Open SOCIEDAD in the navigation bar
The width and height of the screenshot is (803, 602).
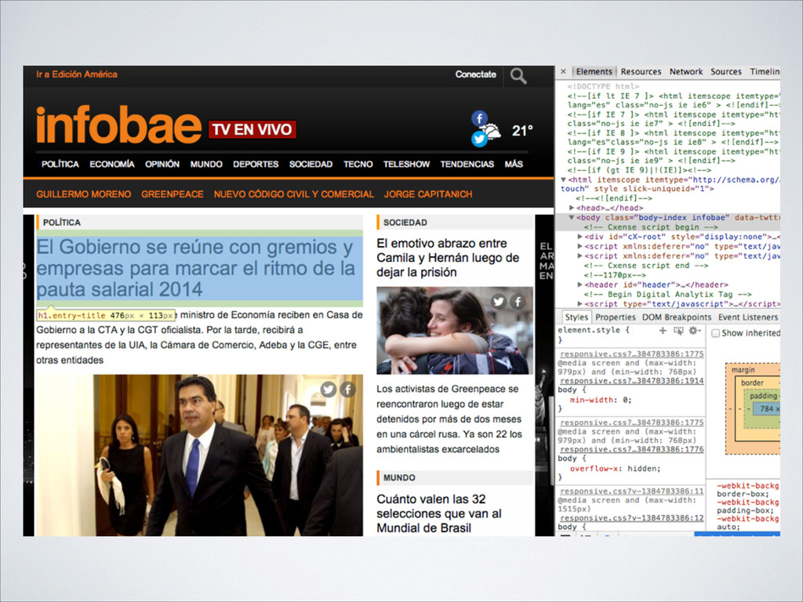tap(311, 165)
